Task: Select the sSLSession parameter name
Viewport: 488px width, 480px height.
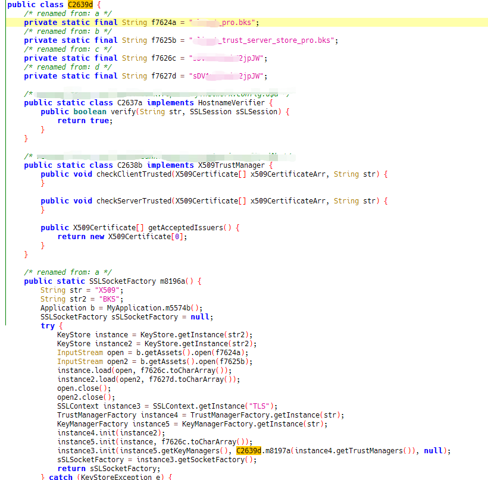Action: point(256,112)
